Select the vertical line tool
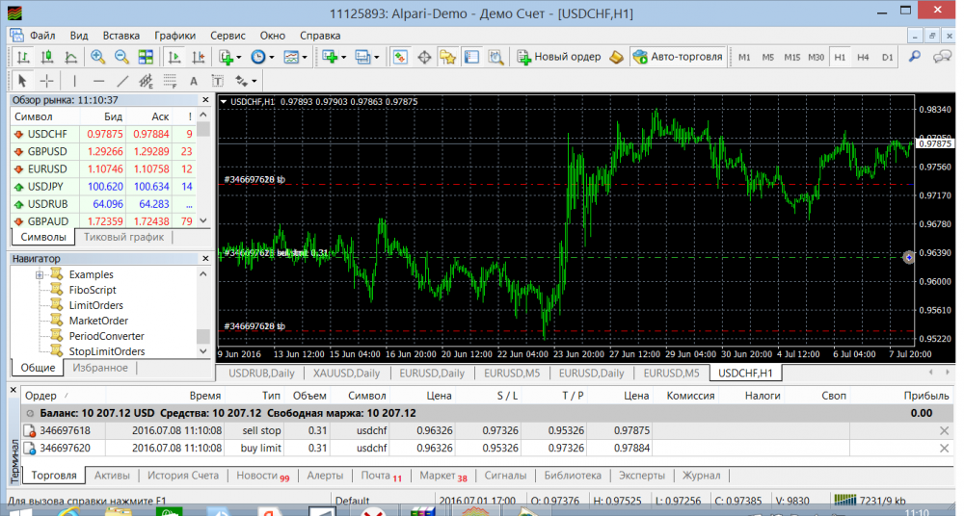The width and height of the screenshot is (964, 516). click(x=74, y=81)
